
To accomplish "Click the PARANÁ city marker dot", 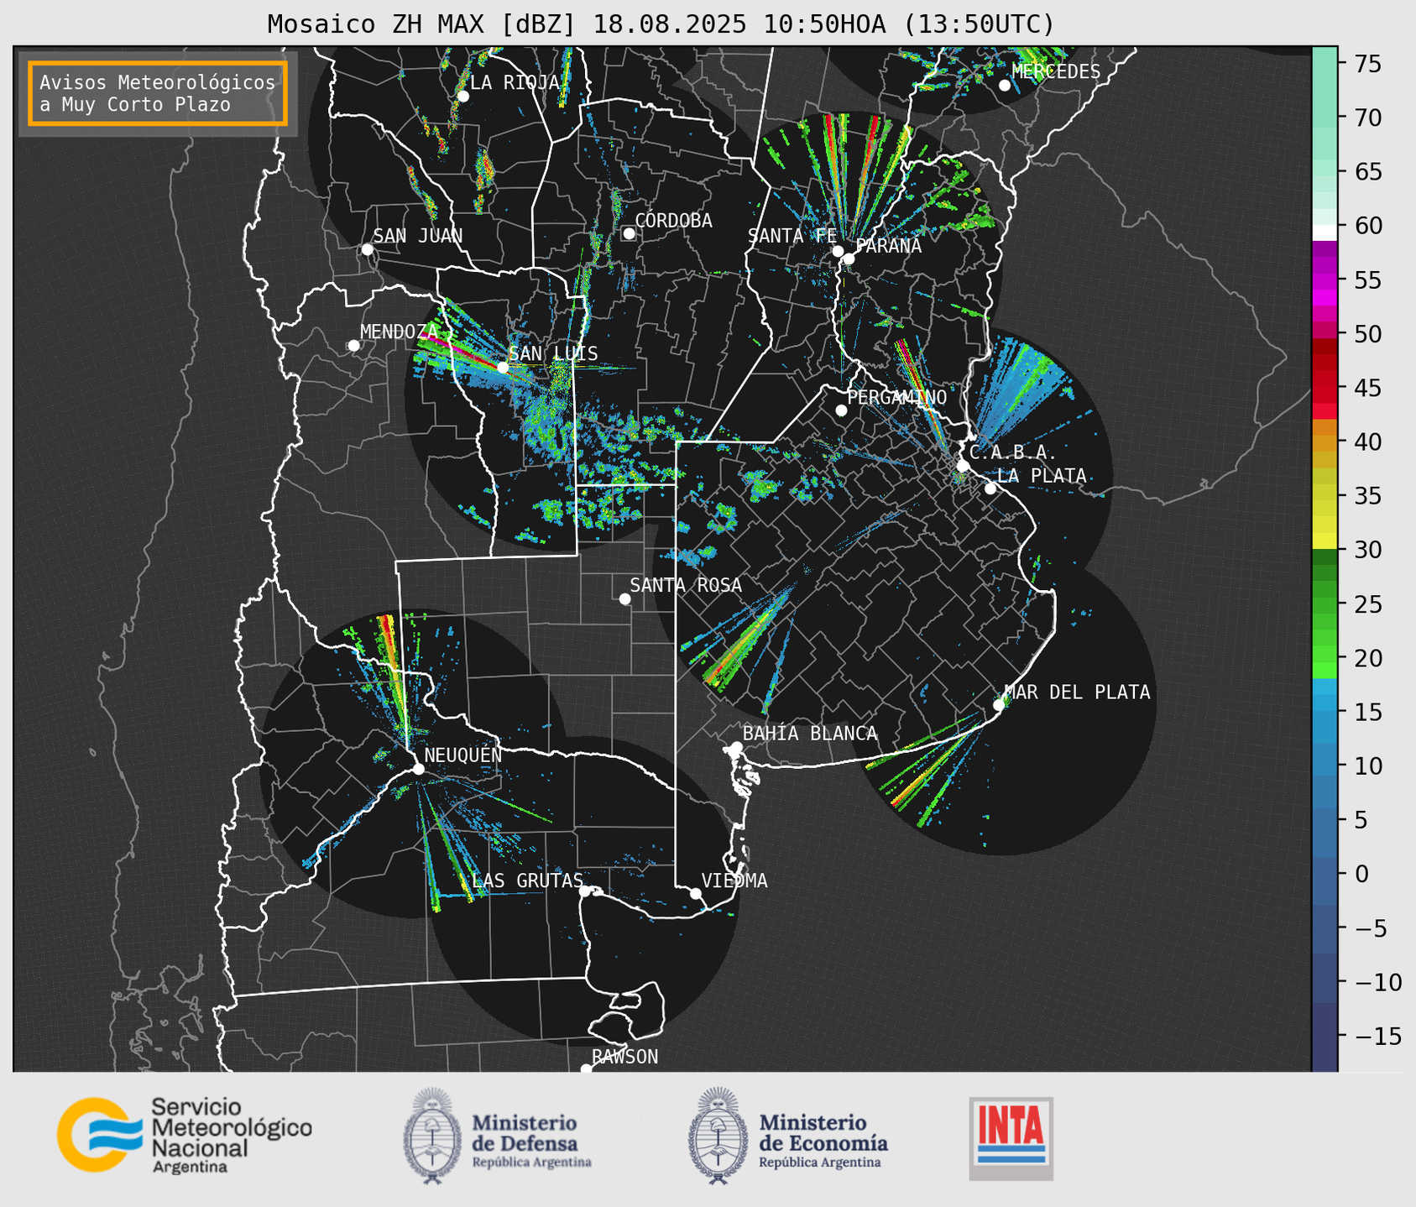I will point(849,259).
